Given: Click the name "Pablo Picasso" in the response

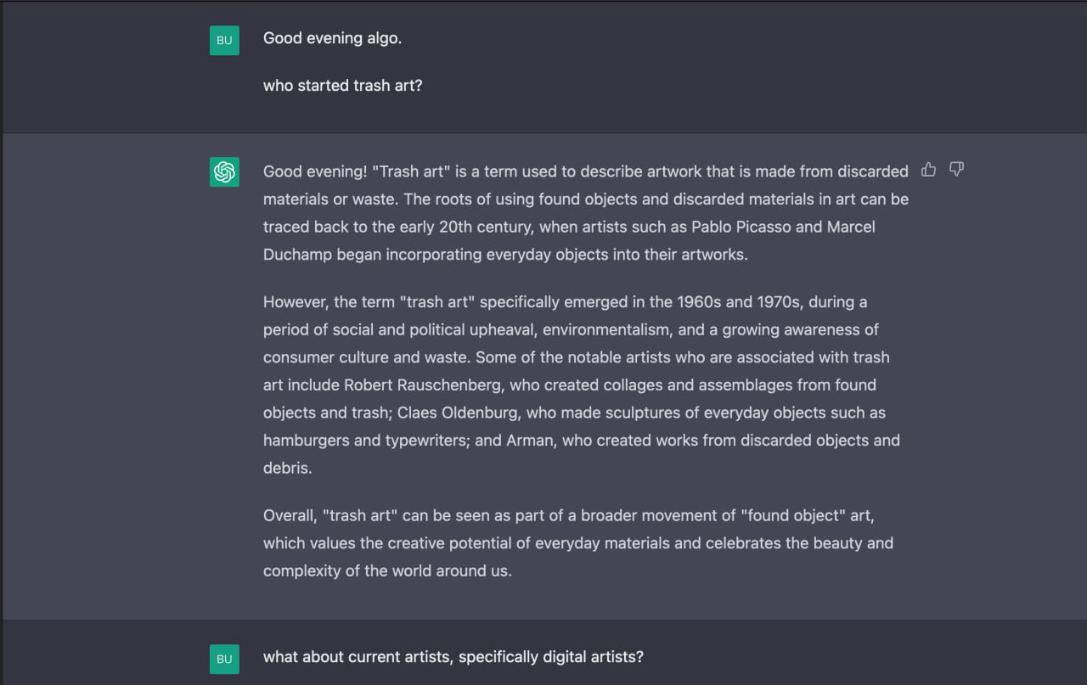Looking at the screenshot, I should point(741,227).
